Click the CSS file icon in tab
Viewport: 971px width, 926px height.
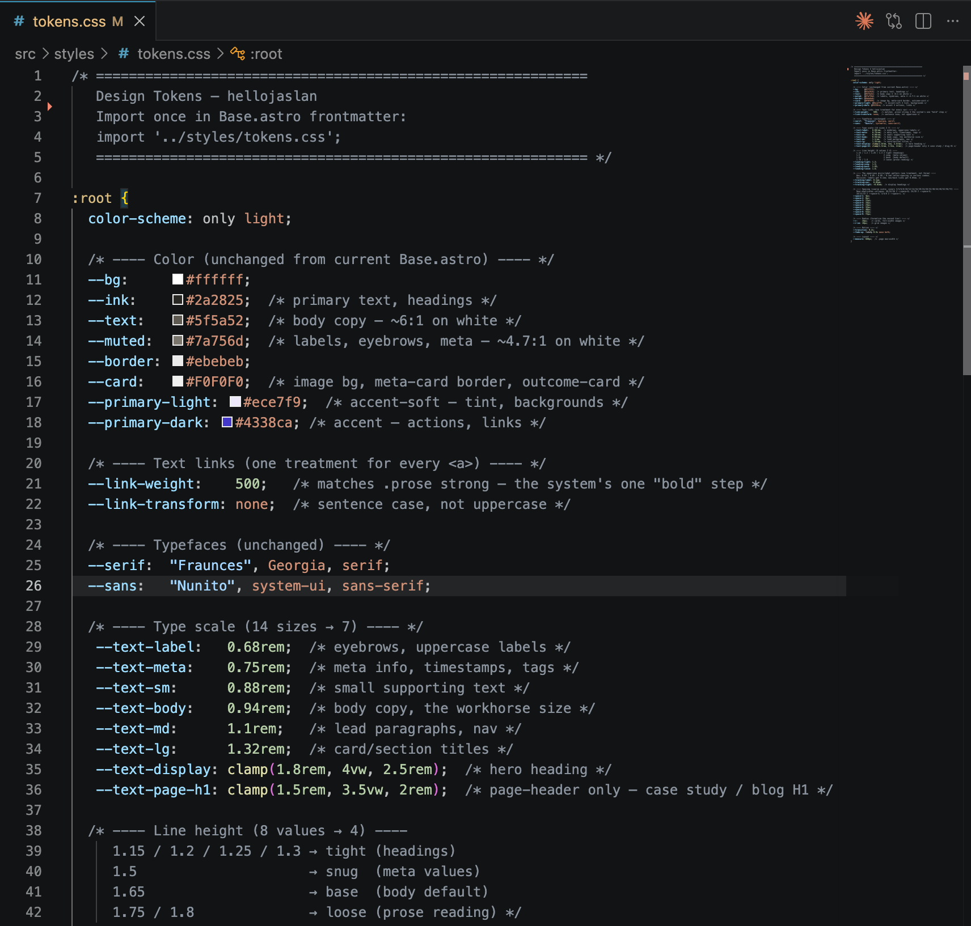pyautogui.click(x=19, y=22)
